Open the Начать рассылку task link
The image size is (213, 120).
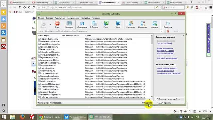165,48
